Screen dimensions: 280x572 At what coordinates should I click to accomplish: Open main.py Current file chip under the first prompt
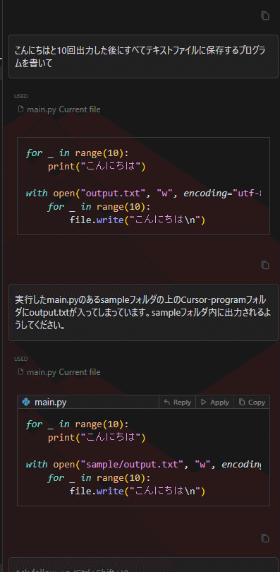59,109
